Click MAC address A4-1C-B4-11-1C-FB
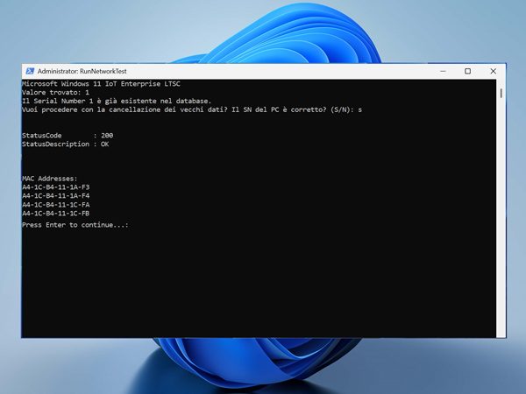The image size is (526, 394). [56, 214]
